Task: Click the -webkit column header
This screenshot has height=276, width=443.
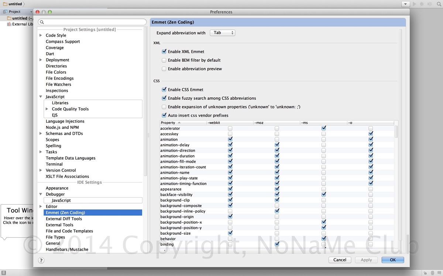Action: 230,123
